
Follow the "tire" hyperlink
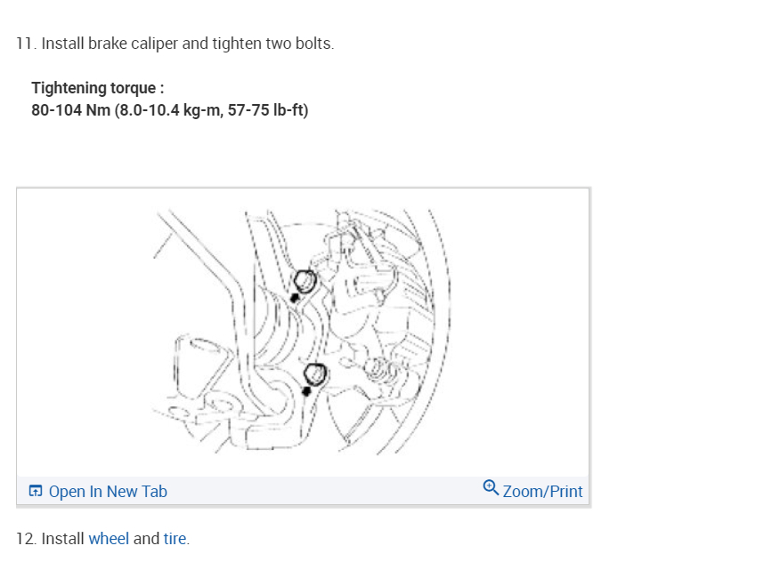[x=175, y=539]
